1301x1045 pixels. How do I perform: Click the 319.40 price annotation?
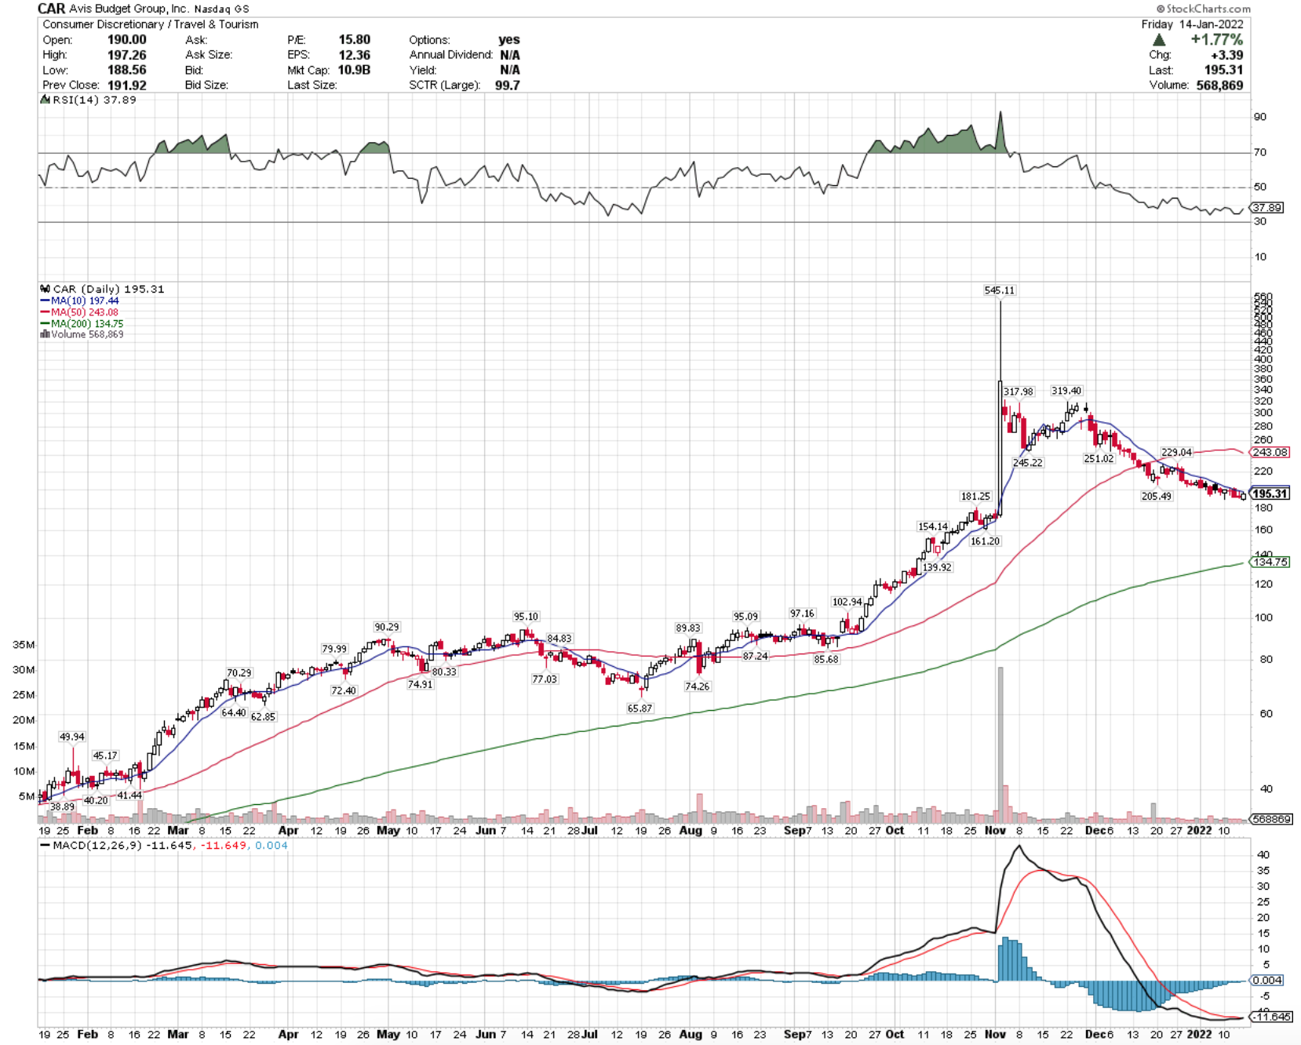click(x=1066, y=391)
